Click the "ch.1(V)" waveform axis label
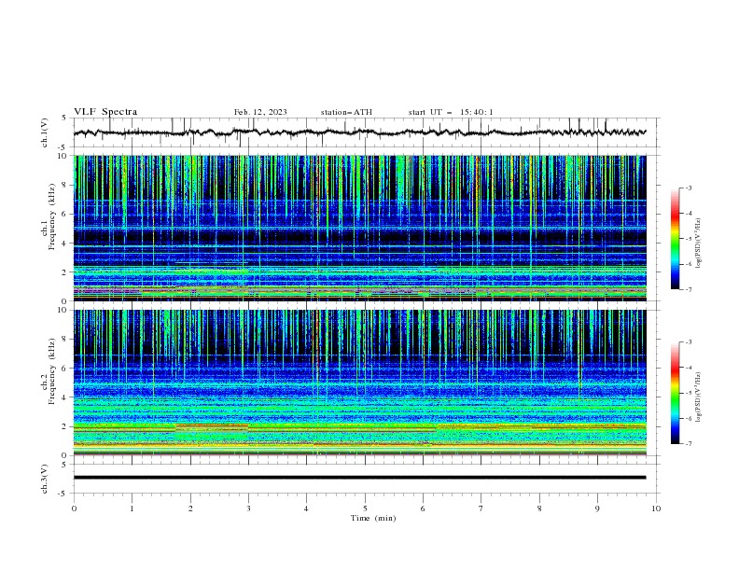The width and height of the screenshot is (739, 571). point(45,132)
